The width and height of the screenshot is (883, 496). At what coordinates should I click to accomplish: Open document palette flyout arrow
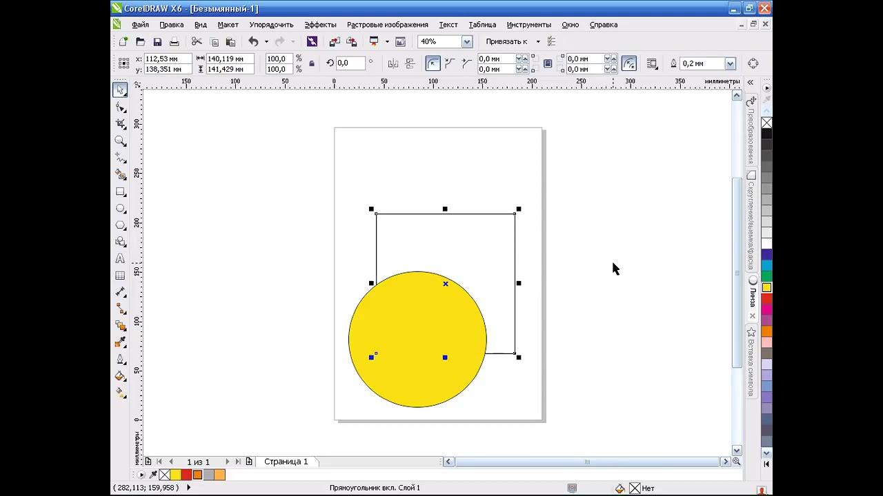[x=141, y=475]
